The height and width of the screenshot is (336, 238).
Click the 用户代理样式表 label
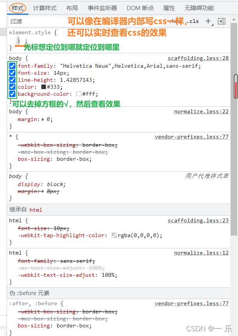click(207, 176)
